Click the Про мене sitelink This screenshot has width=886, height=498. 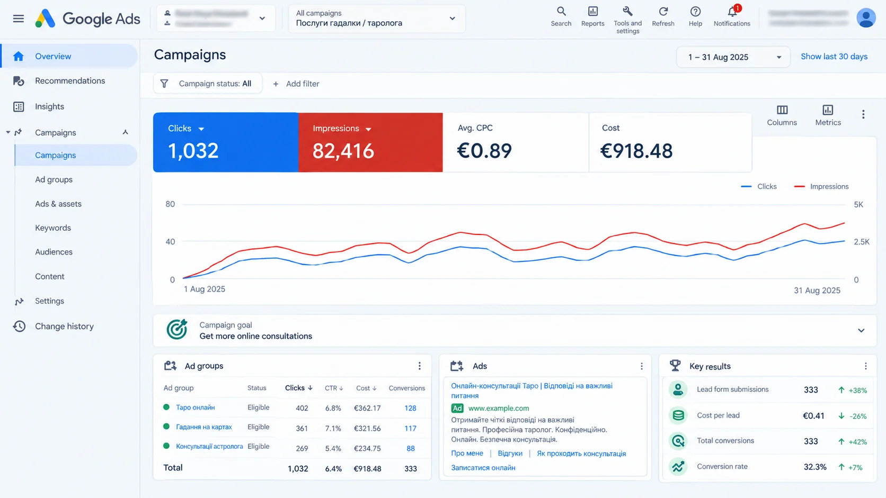[x=467, y=454]
